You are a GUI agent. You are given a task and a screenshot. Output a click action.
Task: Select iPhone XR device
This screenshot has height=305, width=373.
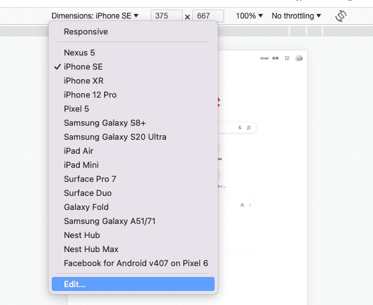pyautogui.click(x=133, y=80)
